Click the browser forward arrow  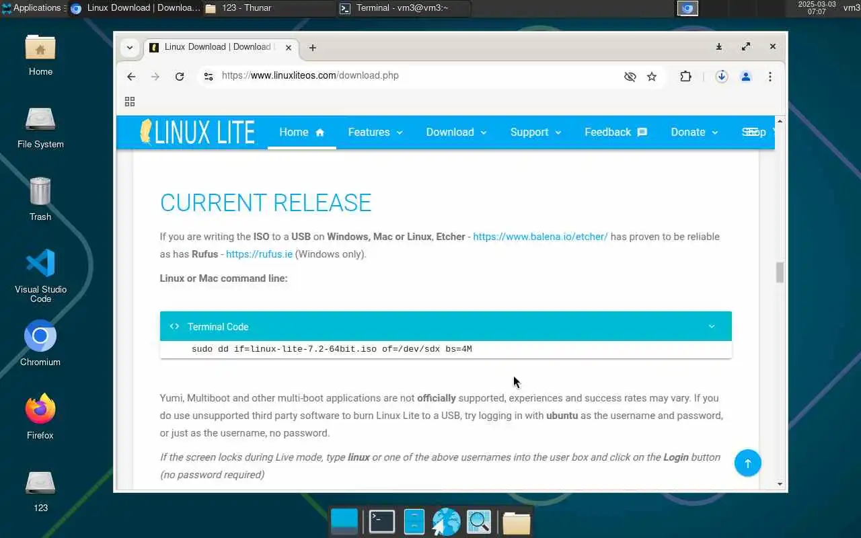point(155,77)
